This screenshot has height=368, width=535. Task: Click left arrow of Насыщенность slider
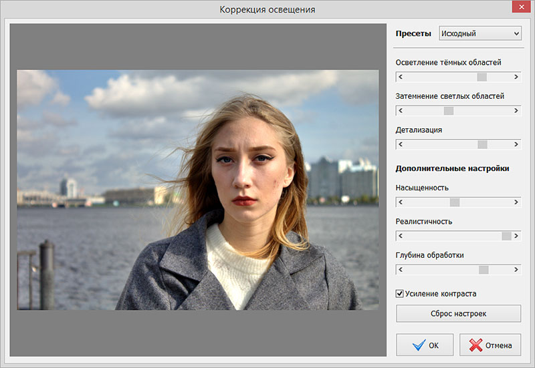pos(401,202)
